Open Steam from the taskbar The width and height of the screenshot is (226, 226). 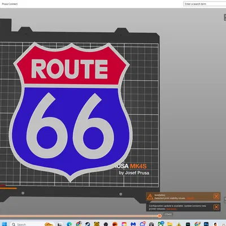point(88,224)
